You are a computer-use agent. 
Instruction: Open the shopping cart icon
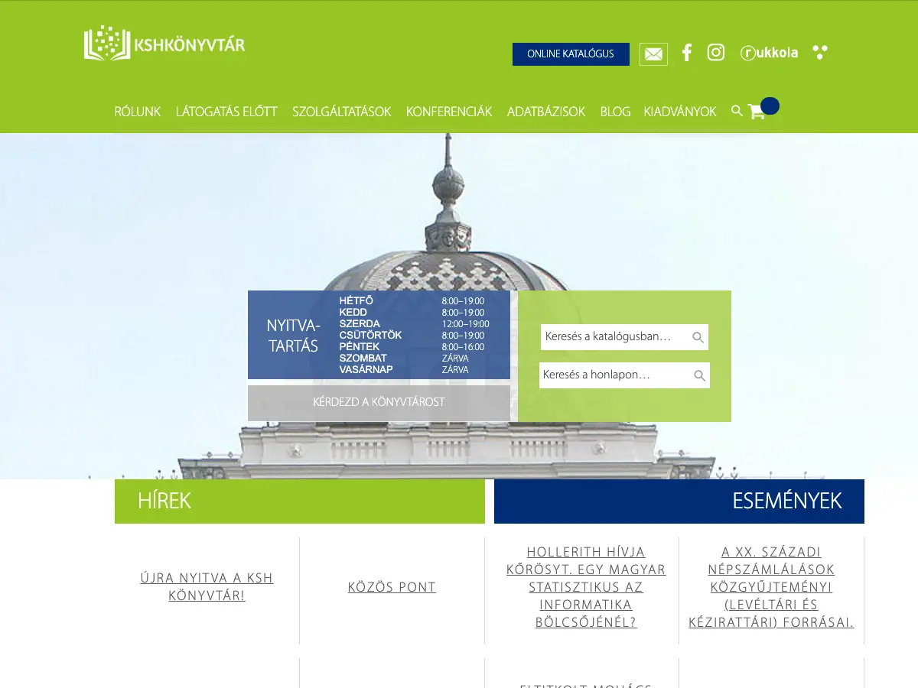757,112
